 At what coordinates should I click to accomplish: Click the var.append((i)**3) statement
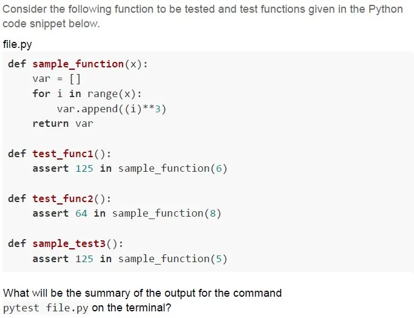click(112, 109)
